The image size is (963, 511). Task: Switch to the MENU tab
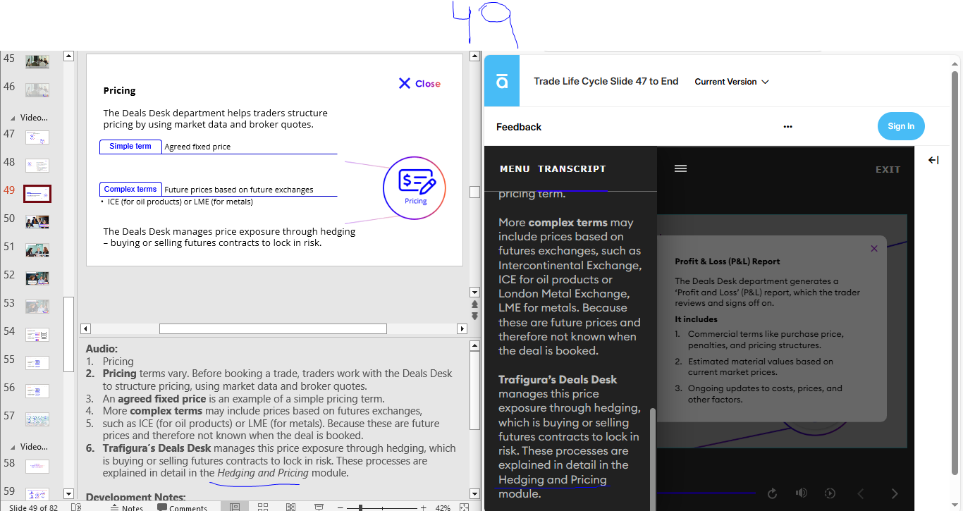515,169
